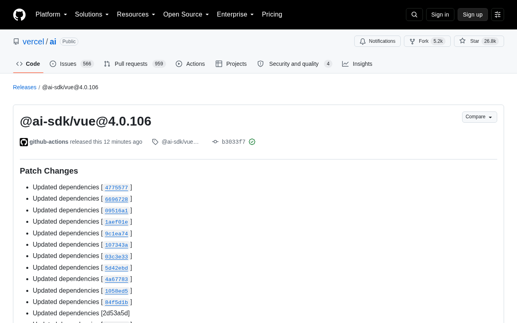
Task: Open commit 5d42ebd link
Action: 116,268
